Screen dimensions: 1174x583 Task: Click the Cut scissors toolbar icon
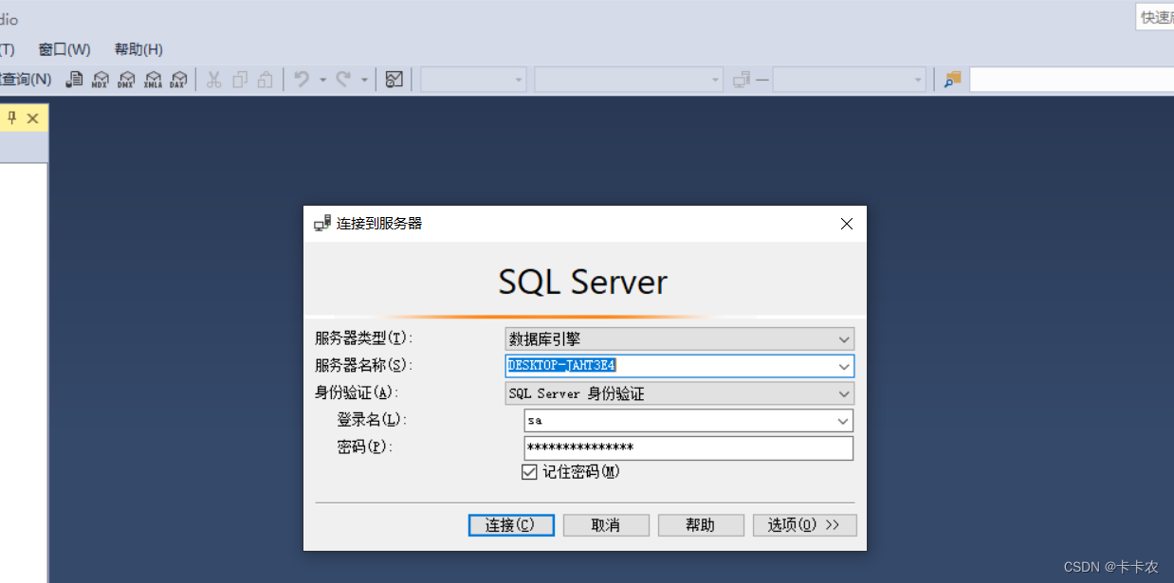point(214,80)
